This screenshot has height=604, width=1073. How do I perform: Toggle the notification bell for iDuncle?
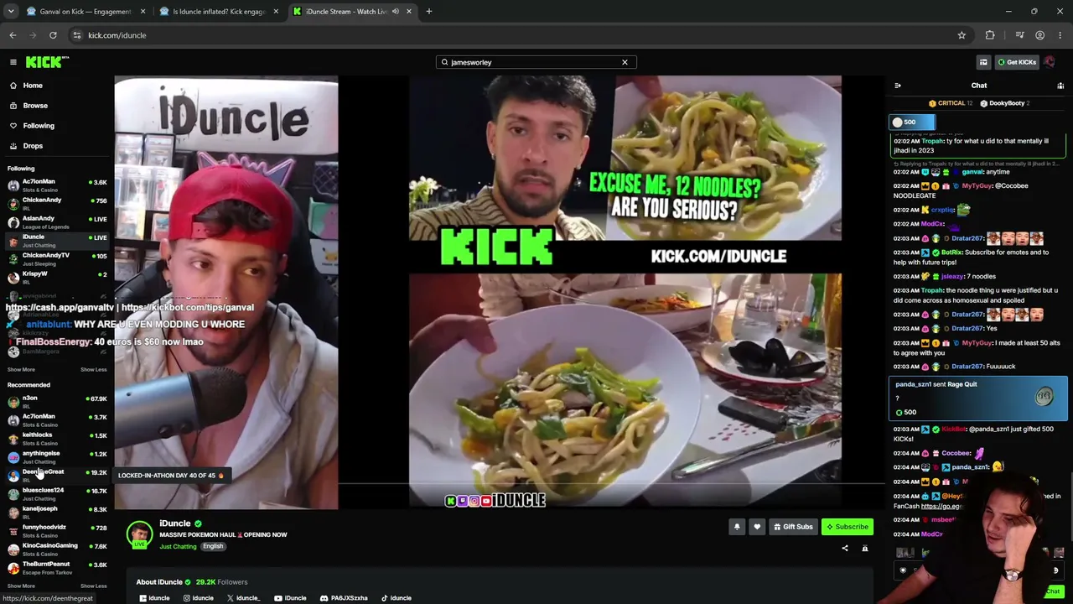click(737, 527)
